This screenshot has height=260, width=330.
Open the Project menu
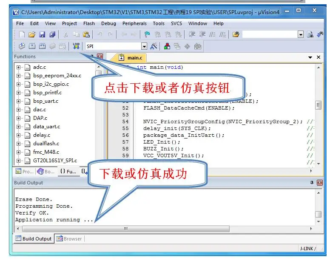coord(69,23)
